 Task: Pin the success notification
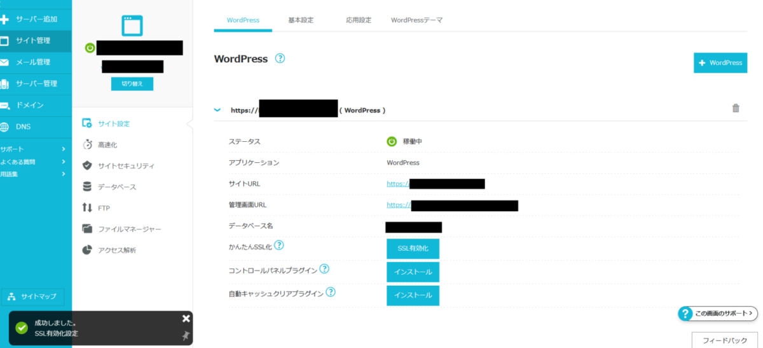[x=186, y=336]
